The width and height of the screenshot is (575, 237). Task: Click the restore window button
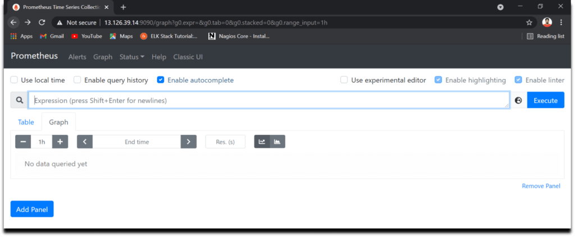(x=540, y=6)
